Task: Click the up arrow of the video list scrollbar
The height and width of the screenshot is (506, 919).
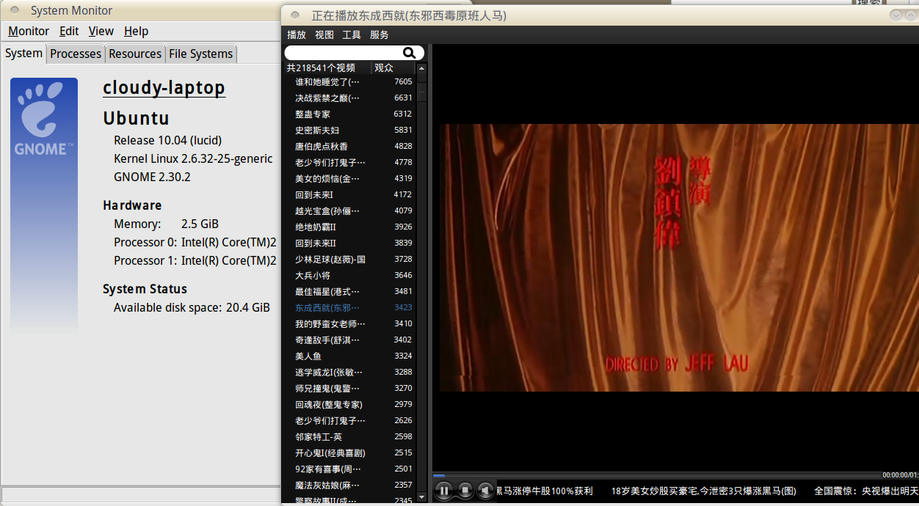Action: (421, 67)
